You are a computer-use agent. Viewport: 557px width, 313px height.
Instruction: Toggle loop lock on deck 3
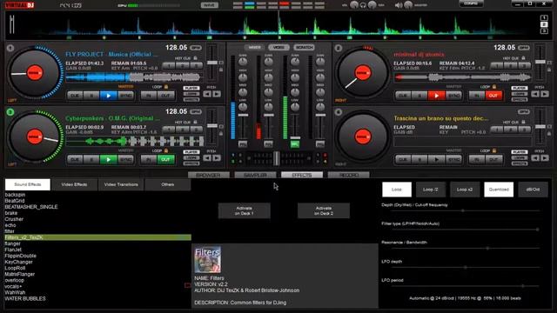tap(166, 150)
